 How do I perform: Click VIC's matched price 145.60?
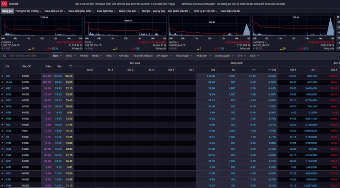pyautogui.click(x=211, y=76)
